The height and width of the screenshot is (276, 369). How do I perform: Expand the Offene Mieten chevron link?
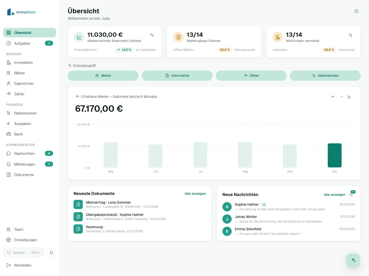pyautogui.click(x=184, y=50)
